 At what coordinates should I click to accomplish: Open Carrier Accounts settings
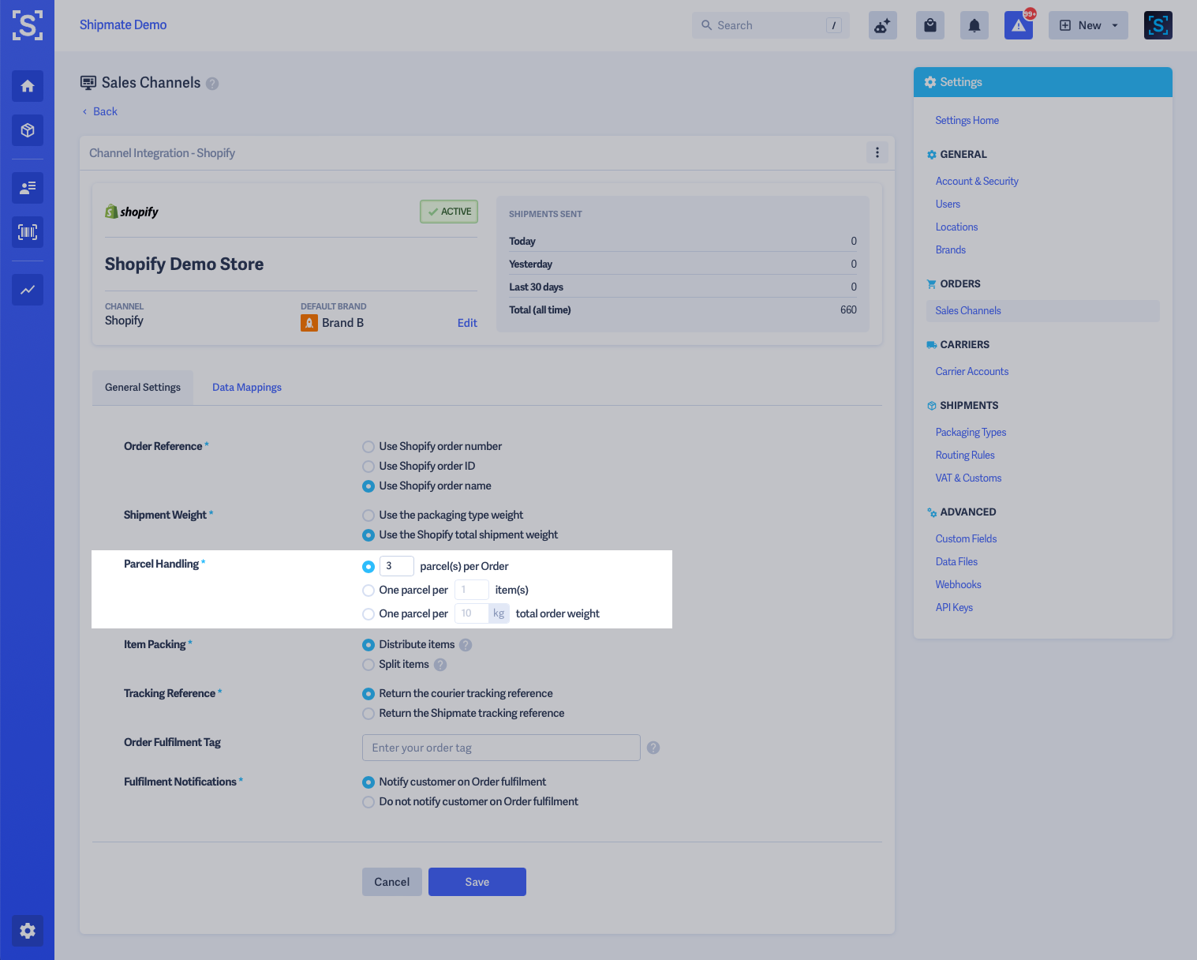pos(971,371)
